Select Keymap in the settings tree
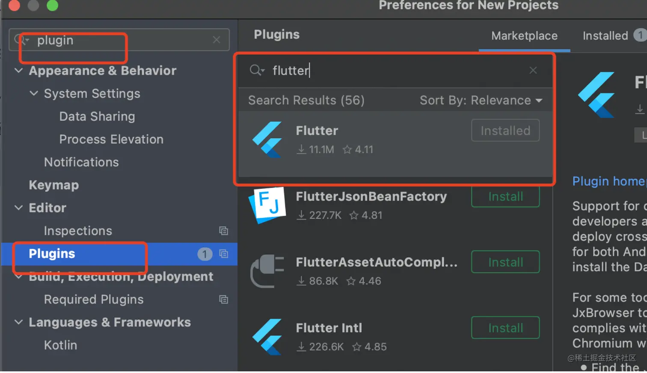Screen dimensions: 647x373 54,185
